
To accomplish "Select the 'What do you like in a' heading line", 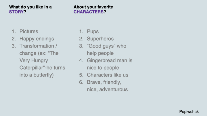I will (x=30, y=7).
